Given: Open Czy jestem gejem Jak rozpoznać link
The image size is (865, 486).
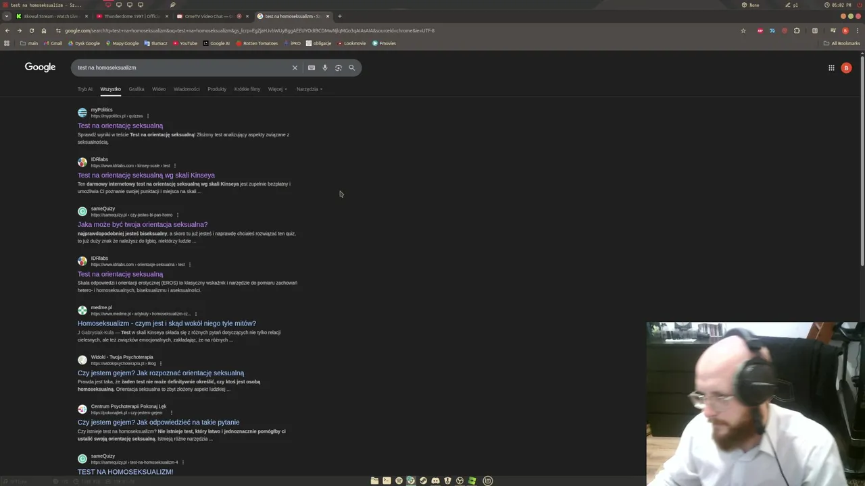Looking at the screenshot, I should (161, 373).
